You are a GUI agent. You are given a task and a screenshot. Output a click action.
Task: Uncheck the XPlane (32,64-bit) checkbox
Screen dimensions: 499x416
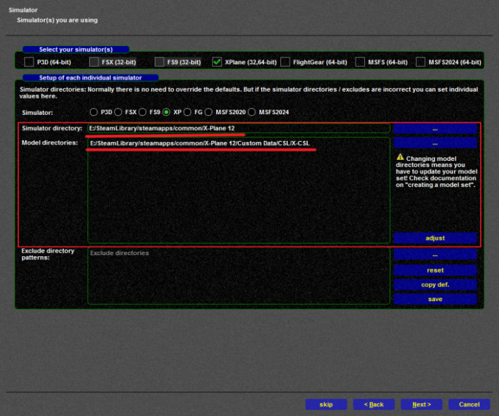tap(217, 62)
